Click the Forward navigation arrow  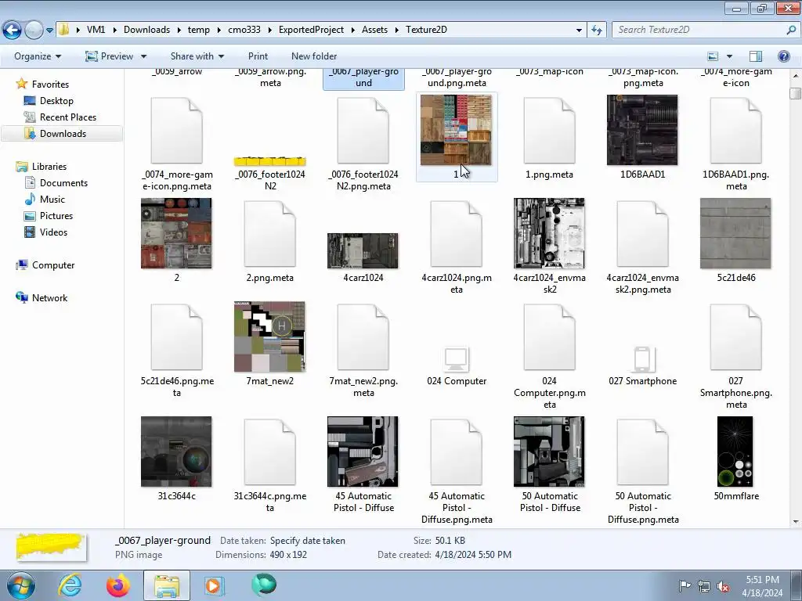(34, 30)
